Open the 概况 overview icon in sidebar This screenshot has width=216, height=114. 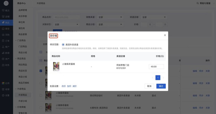[3, 10]
